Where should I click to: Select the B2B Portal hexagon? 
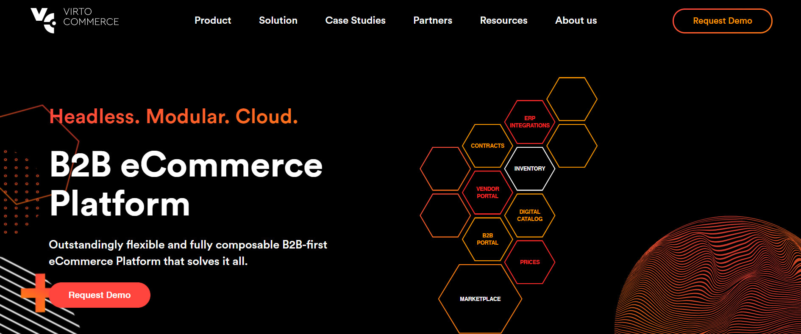487,239
